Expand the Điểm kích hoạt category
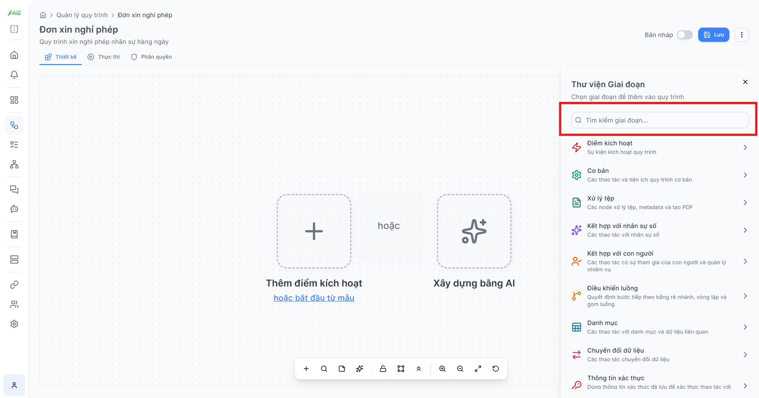 [x=660, y=147]
